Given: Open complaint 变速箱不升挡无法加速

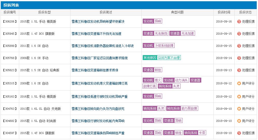Looking at the screenshot, I should point(96,34).
